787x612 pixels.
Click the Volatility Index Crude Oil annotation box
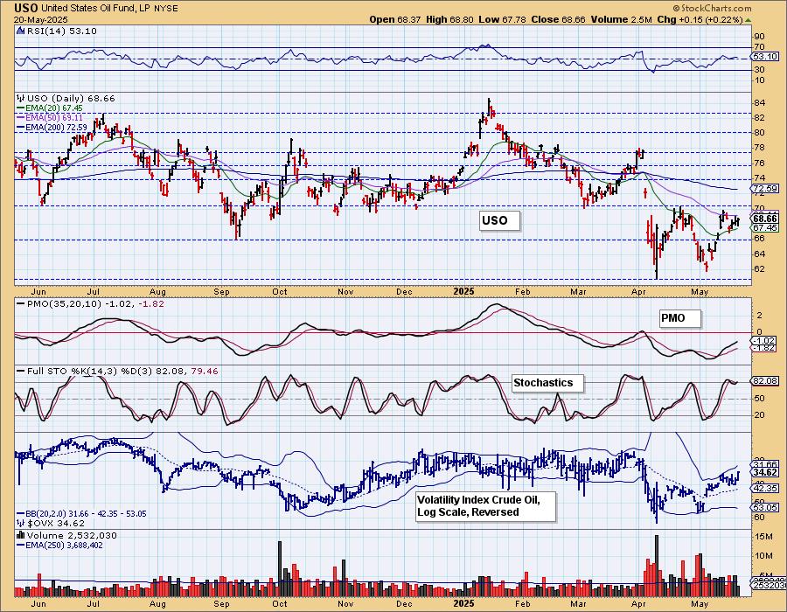tap(485, 506)
